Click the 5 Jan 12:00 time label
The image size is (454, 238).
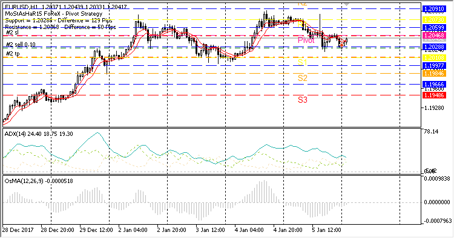click(x=327, y=230)
